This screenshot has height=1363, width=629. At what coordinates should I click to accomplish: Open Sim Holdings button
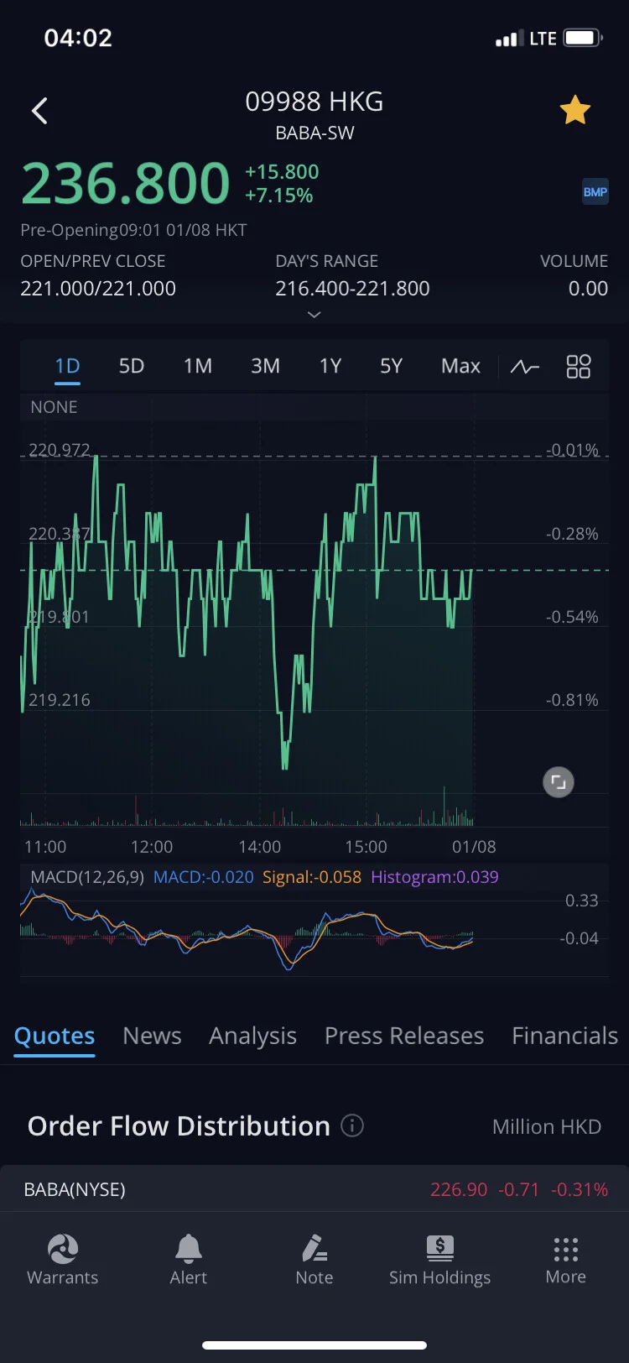click(x=439, y=1260)
